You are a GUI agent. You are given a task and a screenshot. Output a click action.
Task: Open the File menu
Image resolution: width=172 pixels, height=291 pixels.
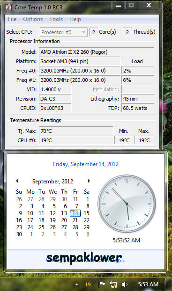pos(12,19)
